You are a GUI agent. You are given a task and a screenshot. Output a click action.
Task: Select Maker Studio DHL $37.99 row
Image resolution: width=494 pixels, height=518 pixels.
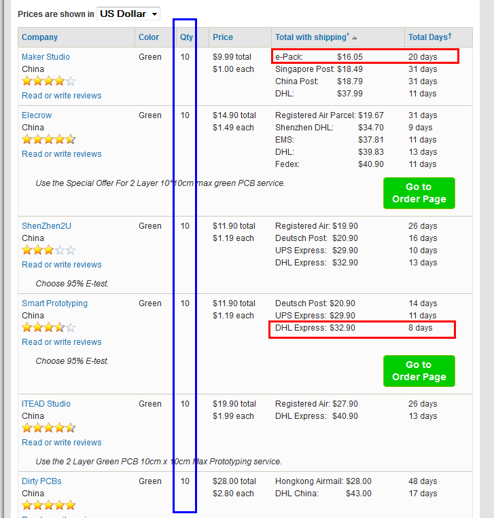pyautogui.click(x=356, y=94)
